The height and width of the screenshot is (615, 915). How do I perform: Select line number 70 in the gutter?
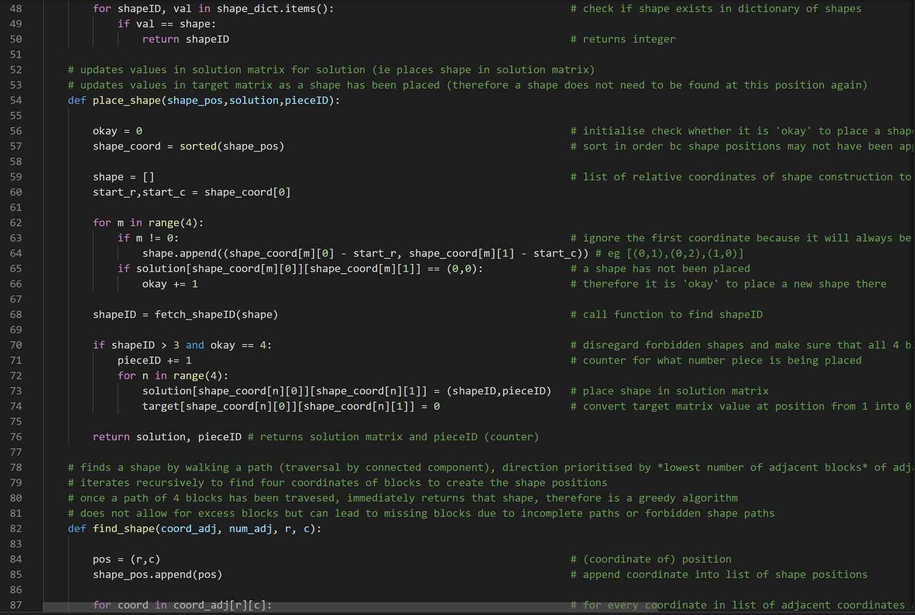click(x=16, y=345)
